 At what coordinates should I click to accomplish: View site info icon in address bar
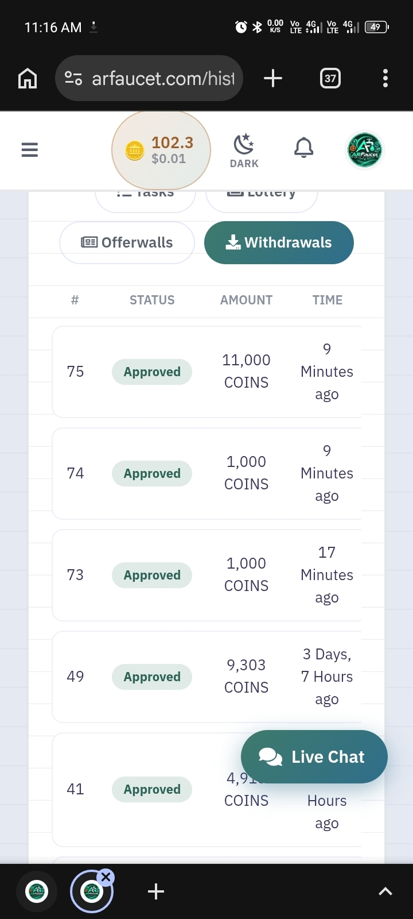click(73, 78)
